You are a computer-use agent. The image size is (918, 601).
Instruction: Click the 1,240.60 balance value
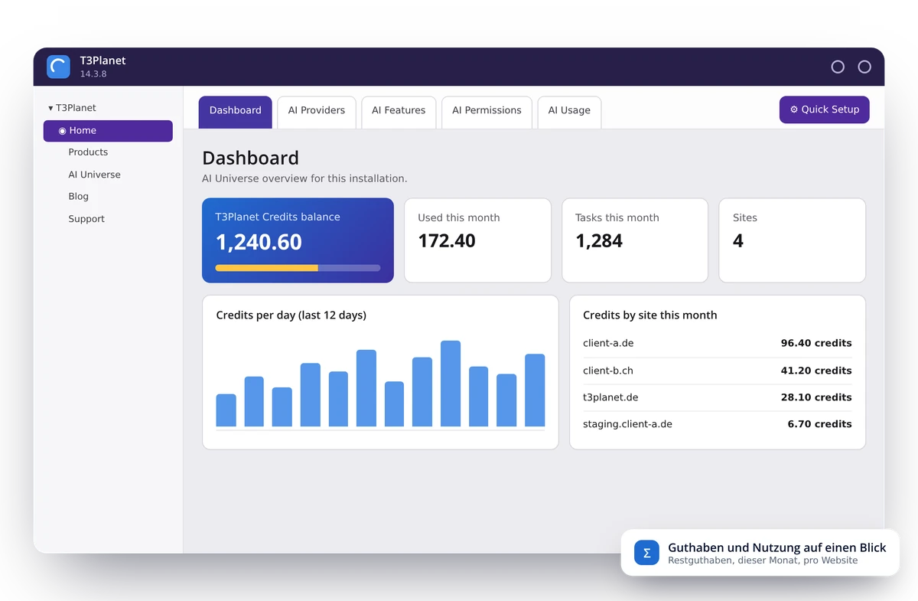259,242
